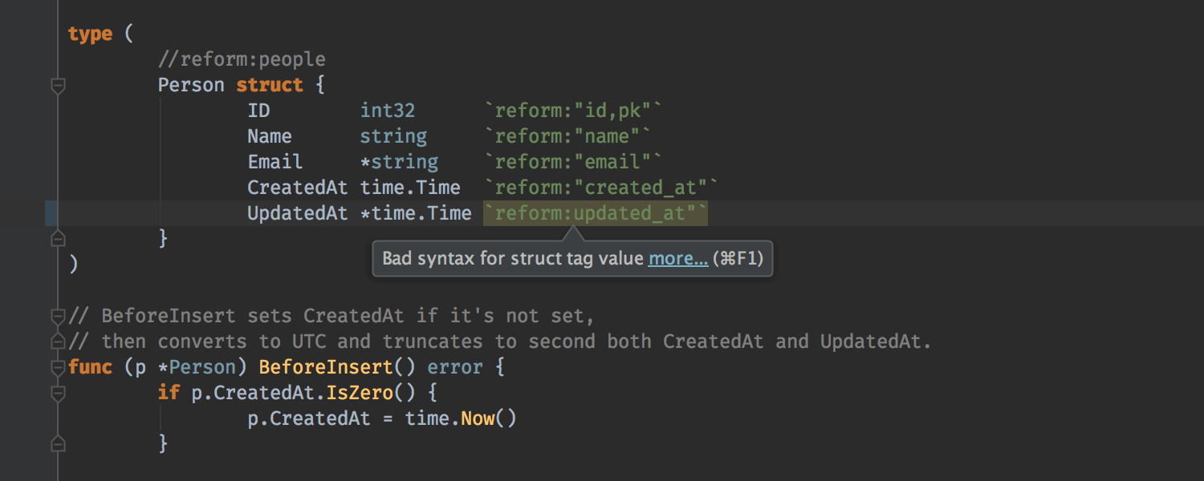Fold the BeforeInsert function body
This screenshot has width=1204, height=481.
coord(58,367)
